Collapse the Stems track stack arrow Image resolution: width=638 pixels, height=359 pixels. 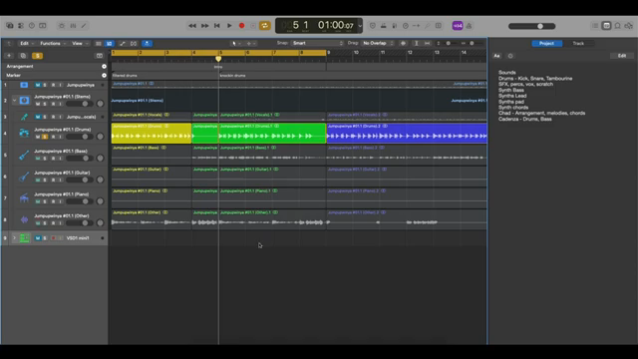click(x=15, y=100)
